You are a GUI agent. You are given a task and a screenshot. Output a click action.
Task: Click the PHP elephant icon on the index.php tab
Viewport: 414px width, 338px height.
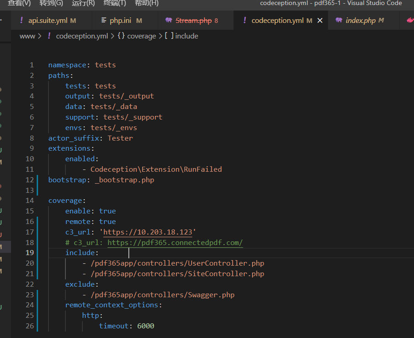click(x=339, y=20)
